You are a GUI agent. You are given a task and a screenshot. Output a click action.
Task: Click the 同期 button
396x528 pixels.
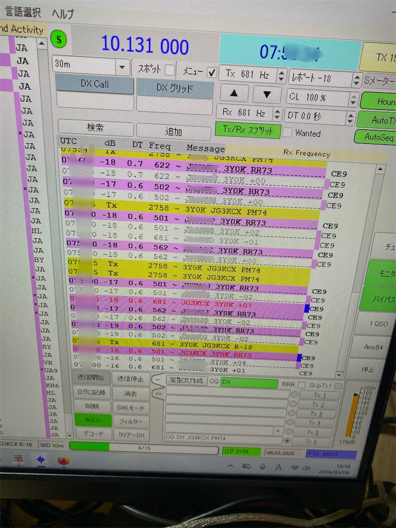92,406
